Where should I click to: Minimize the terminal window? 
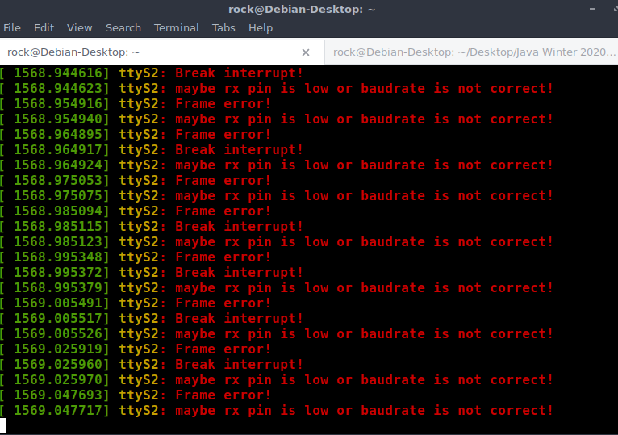click(591, 9)
